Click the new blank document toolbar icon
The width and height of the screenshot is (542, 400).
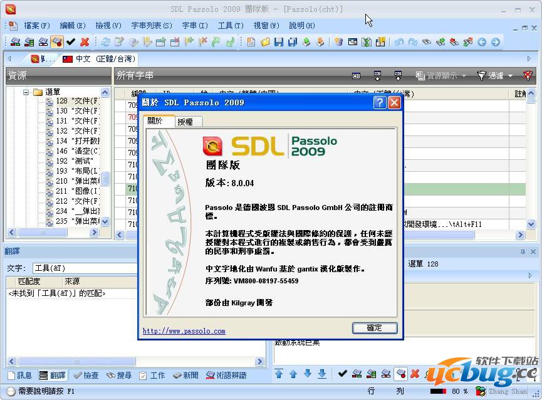point(251,42)
